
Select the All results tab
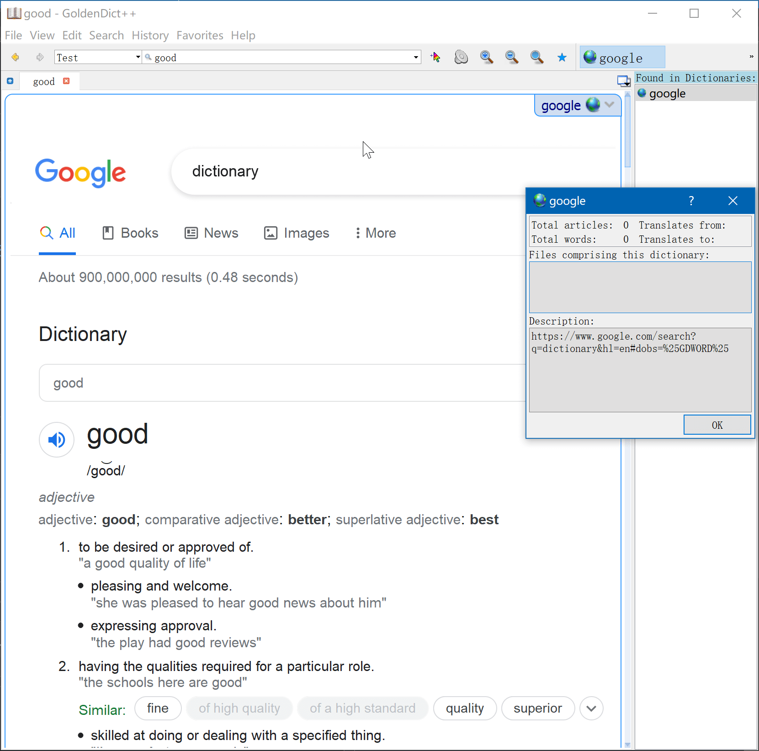click(x=57, y=233)
